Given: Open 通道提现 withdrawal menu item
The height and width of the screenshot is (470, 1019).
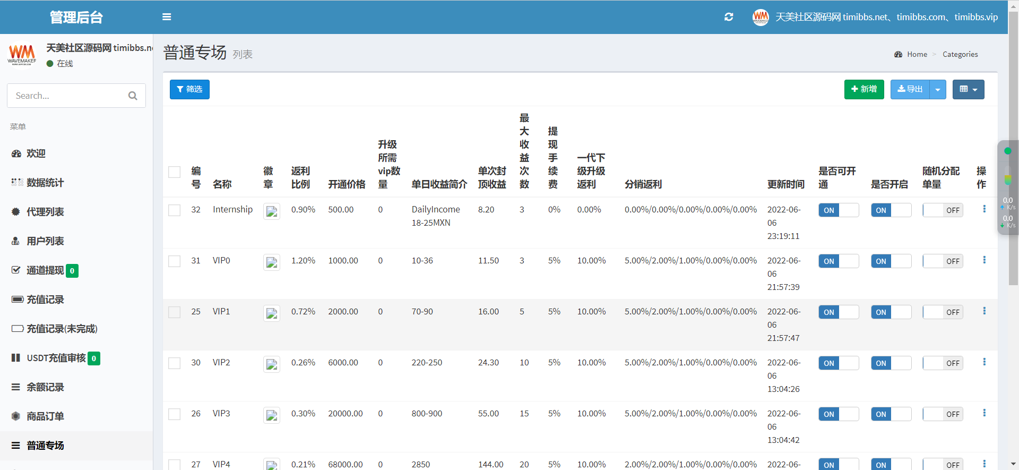Looking at the screenshot, I should point(76,270).
